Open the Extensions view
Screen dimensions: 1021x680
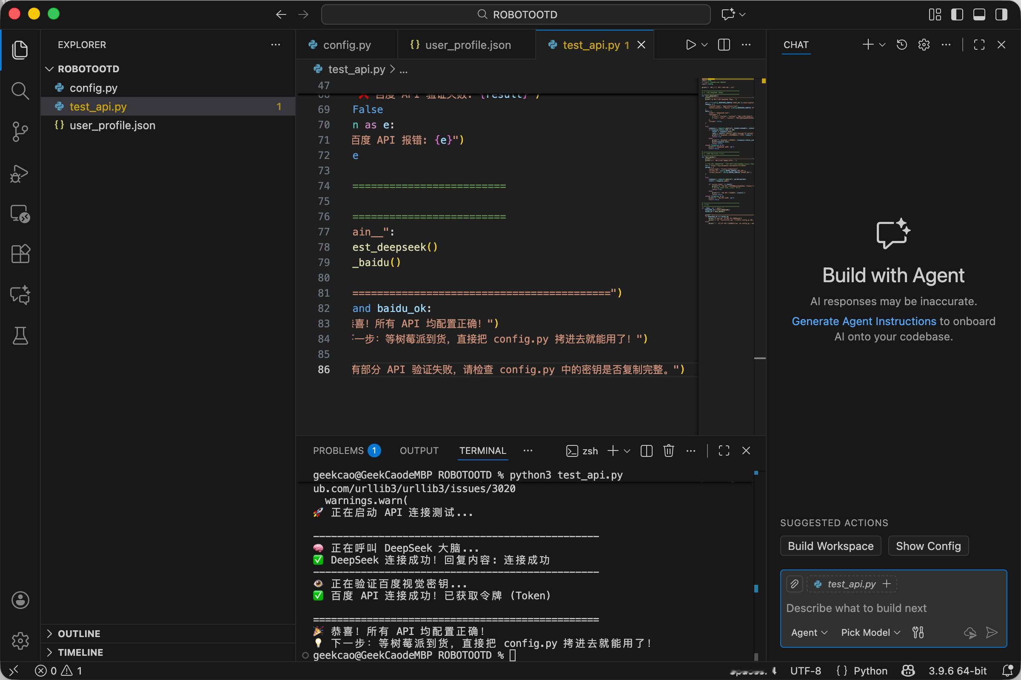(x=20, y=254)
